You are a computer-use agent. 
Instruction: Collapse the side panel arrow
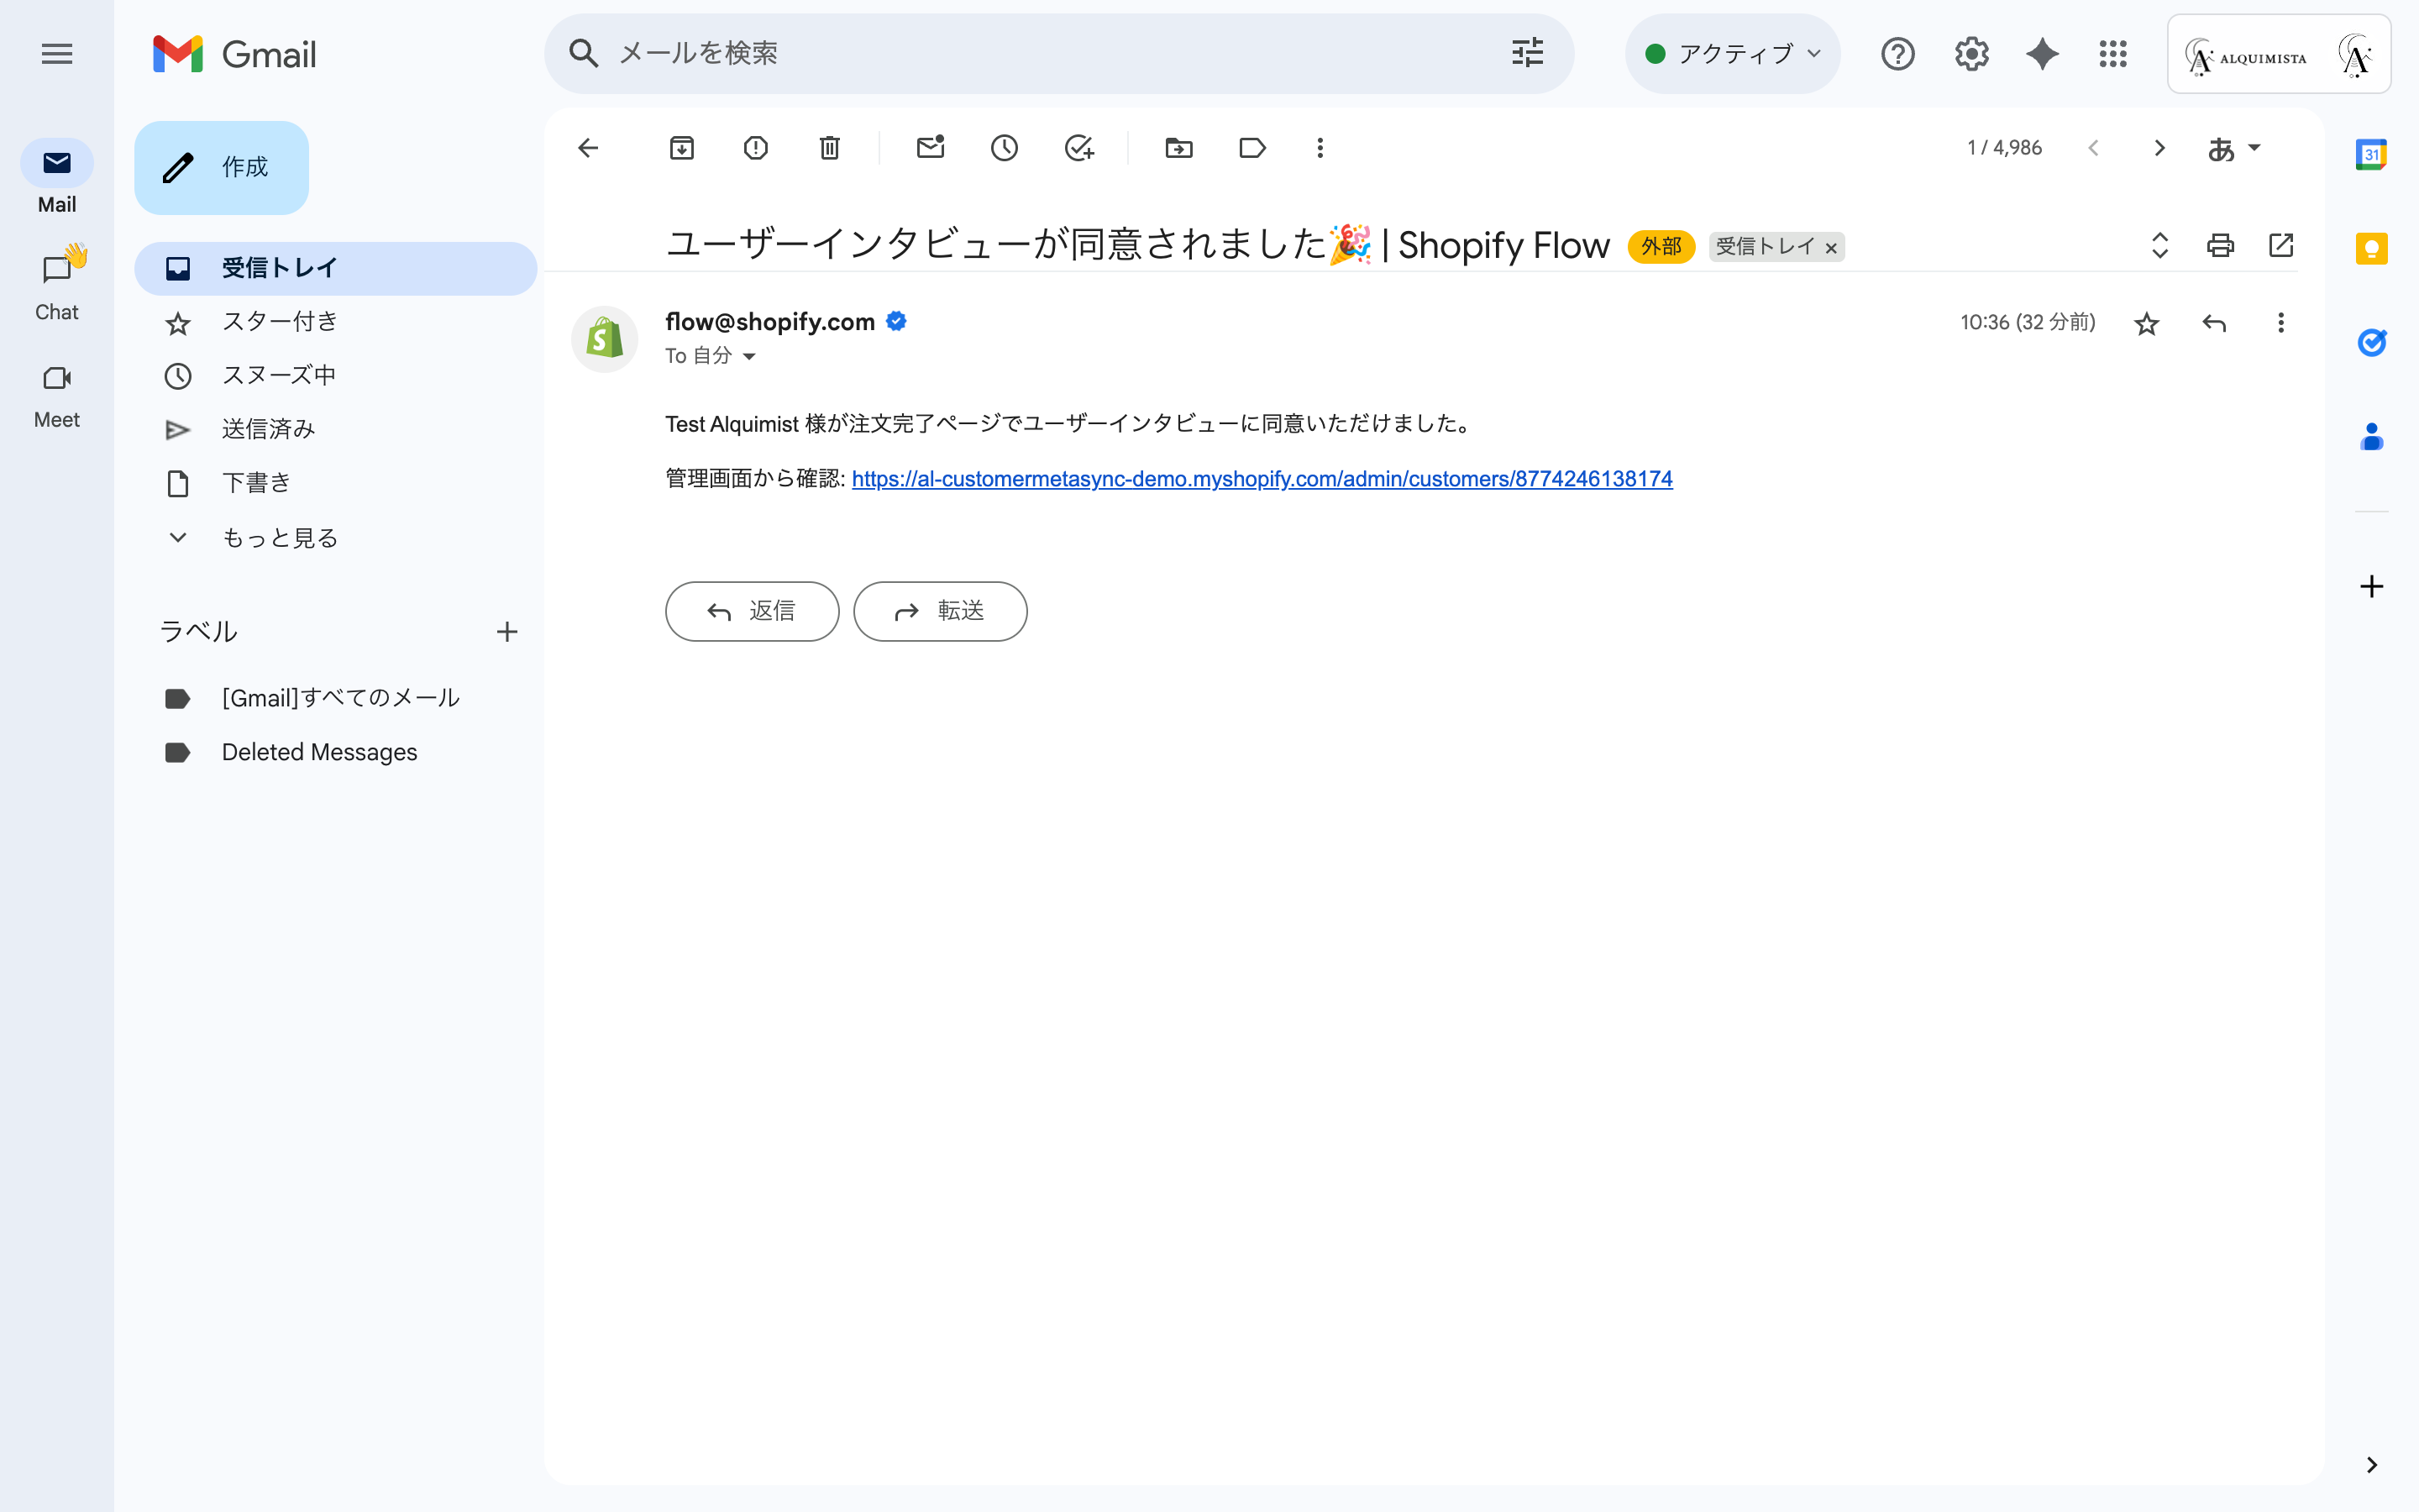pos(2371,1465)
